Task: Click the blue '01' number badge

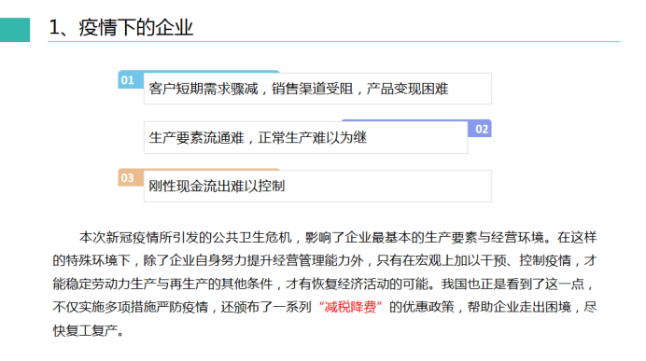Action: pos(130,80)
